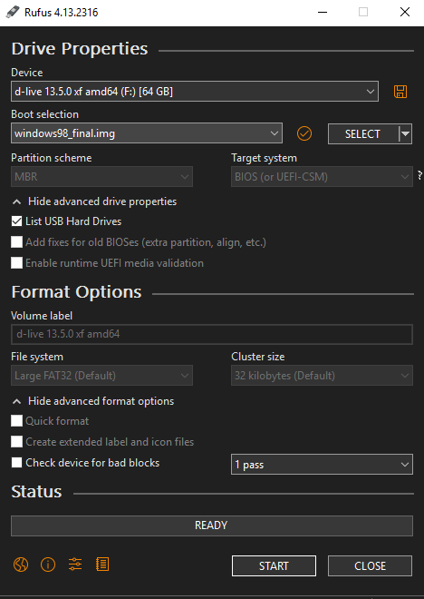Click the Volume label text field
The width and height of the screenshot is (424, 599).
point(212,334)
